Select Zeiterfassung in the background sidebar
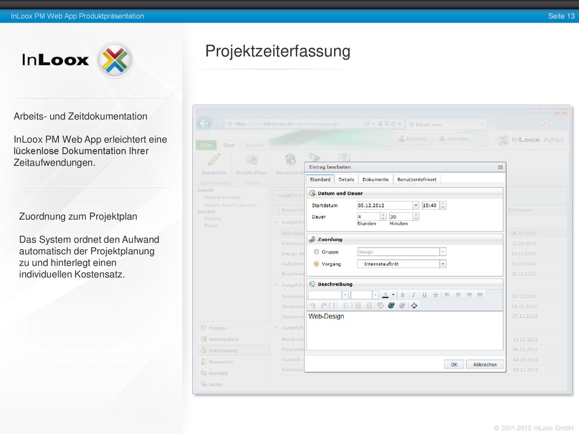Screen dimensions: 579x434 click(x=234, y=350)
